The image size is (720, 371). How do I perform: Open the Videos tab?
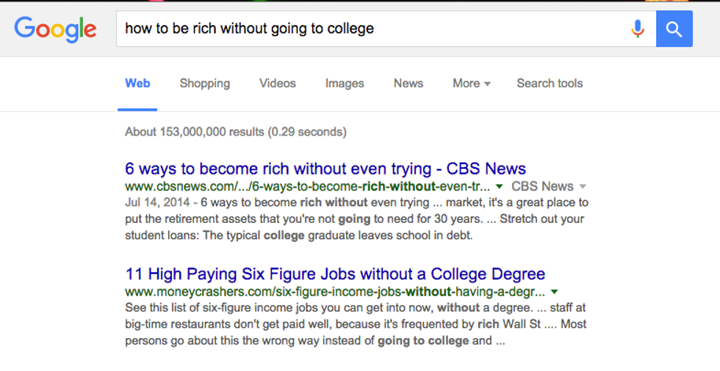(x=278, y=84)
